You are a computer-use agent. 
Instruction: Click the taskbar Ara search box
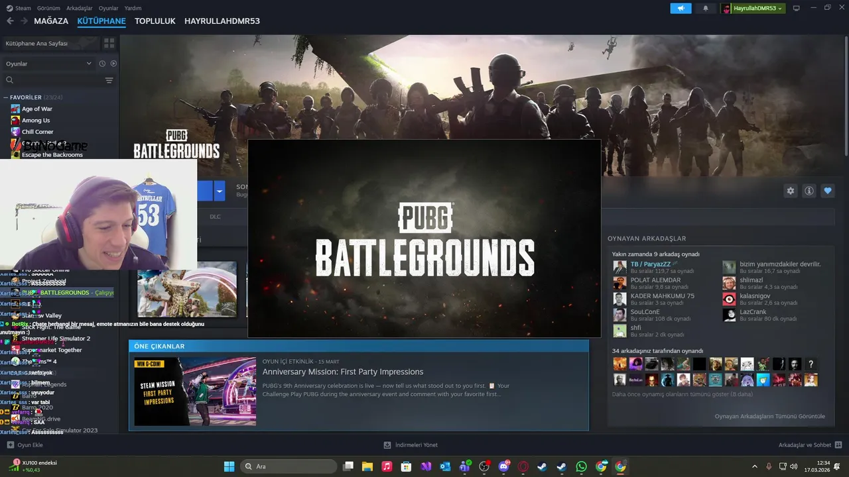click(289, 466)
